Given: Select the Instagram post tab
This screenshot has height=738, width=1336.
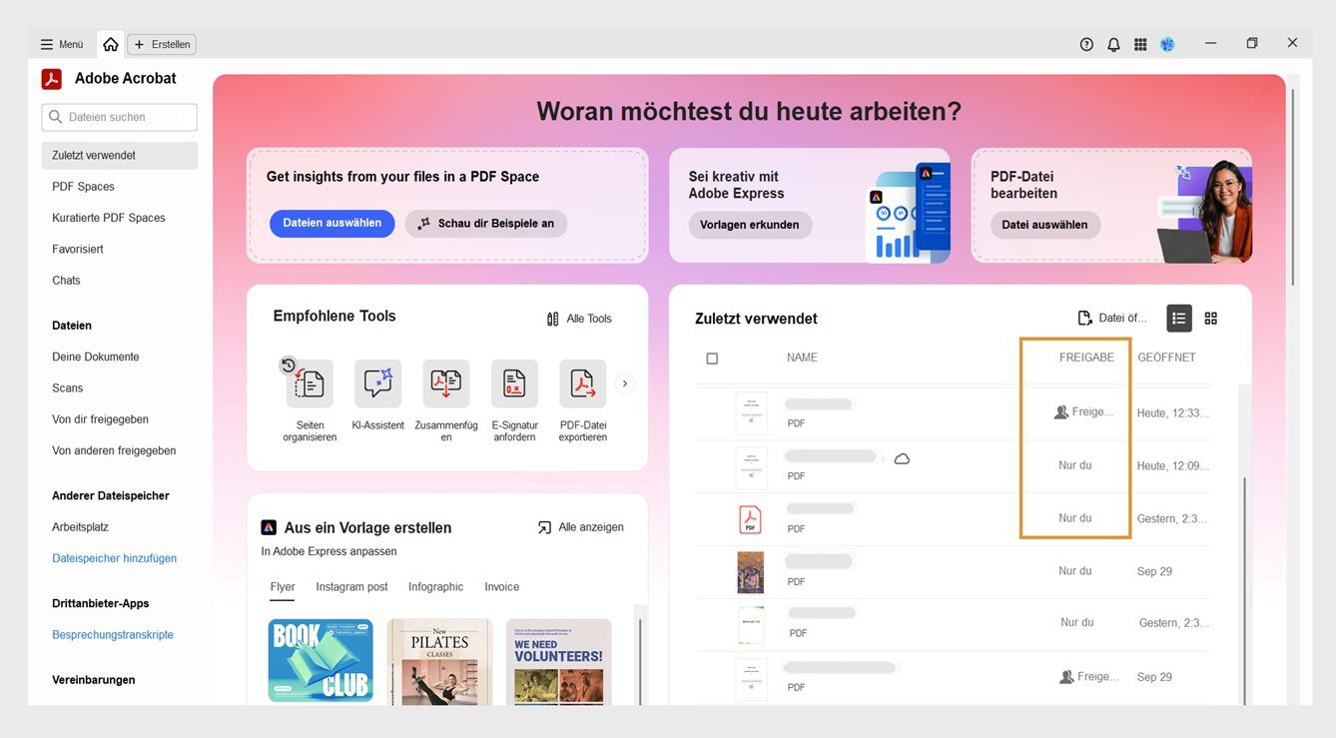Looking at the screenshot, I should [x=351, y=586].
